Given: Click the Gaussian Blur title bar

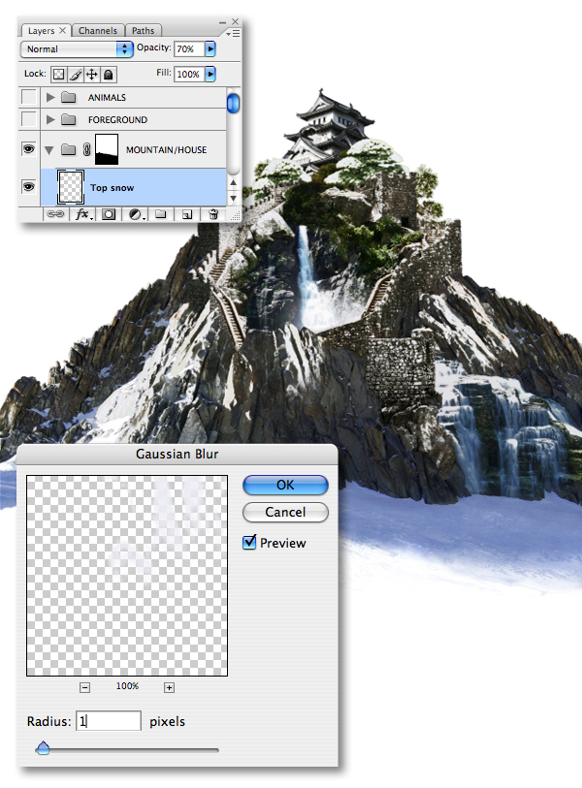Looking at the screenshot, I should click(178, 454).
